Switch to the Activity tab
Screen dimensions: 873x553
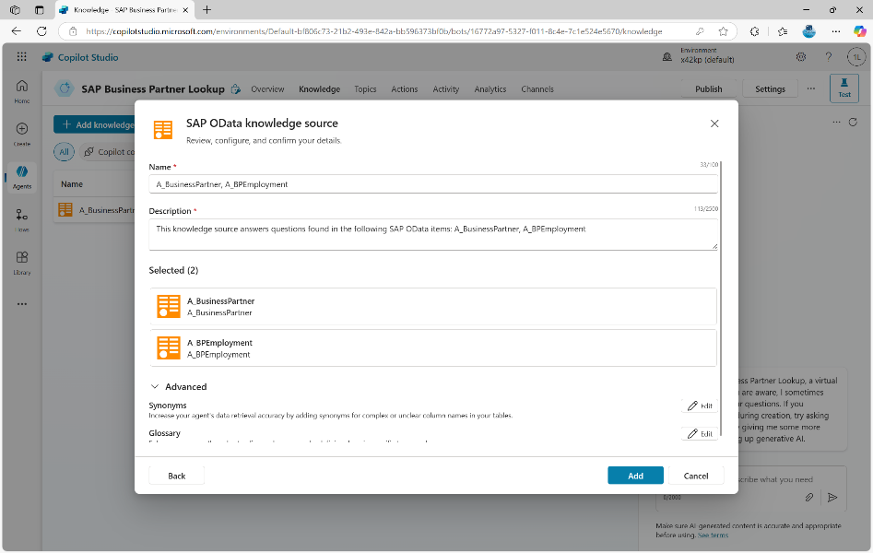[446, 89]
